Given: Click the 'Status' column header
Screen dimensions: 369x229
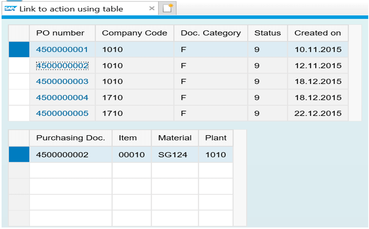Looking at the screenshot, I should coord(267,33).
